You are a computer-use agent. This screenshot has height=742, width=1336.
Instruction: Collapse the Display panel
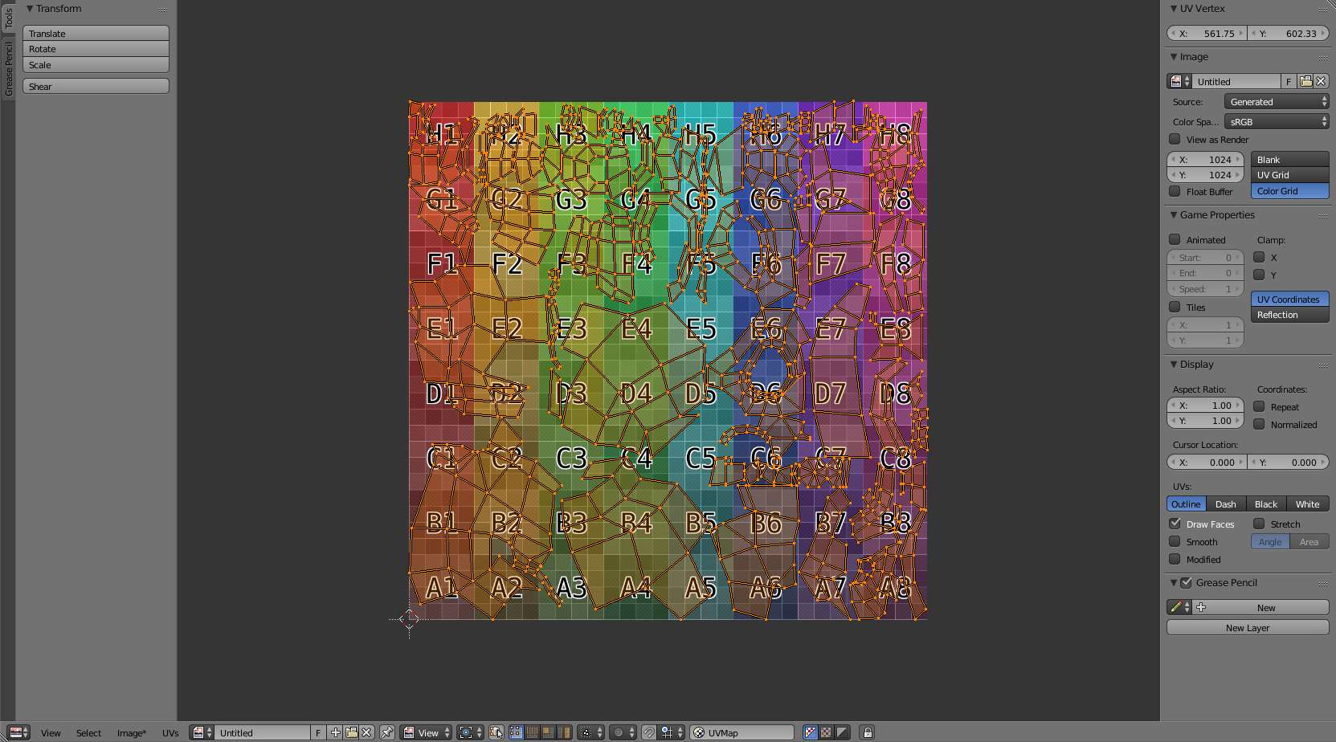1174,365
